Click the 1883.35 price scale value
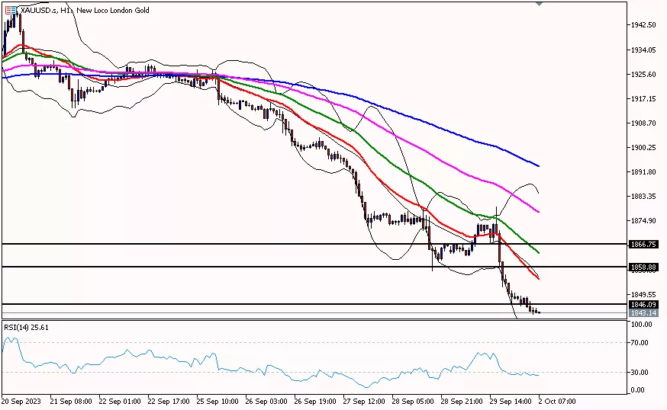Image resolution: width=667 pixels, height=410 pixels. 643,197
